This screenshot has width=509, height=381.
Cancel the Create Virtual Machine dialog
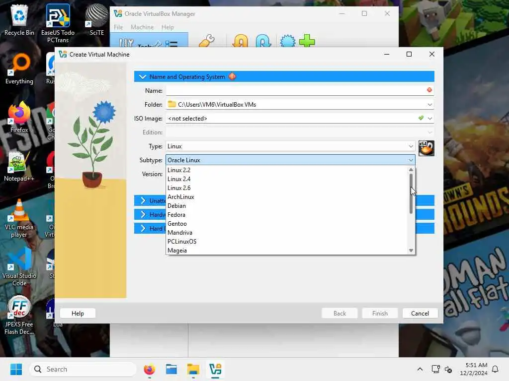pyautogui.click(x=420, y=314)
